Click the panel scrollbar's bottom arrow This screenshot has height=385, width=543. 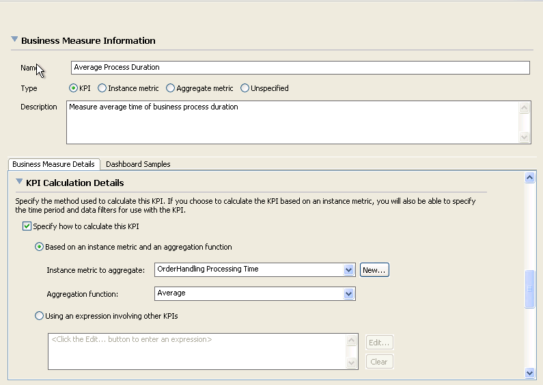(x=529, y=373)
